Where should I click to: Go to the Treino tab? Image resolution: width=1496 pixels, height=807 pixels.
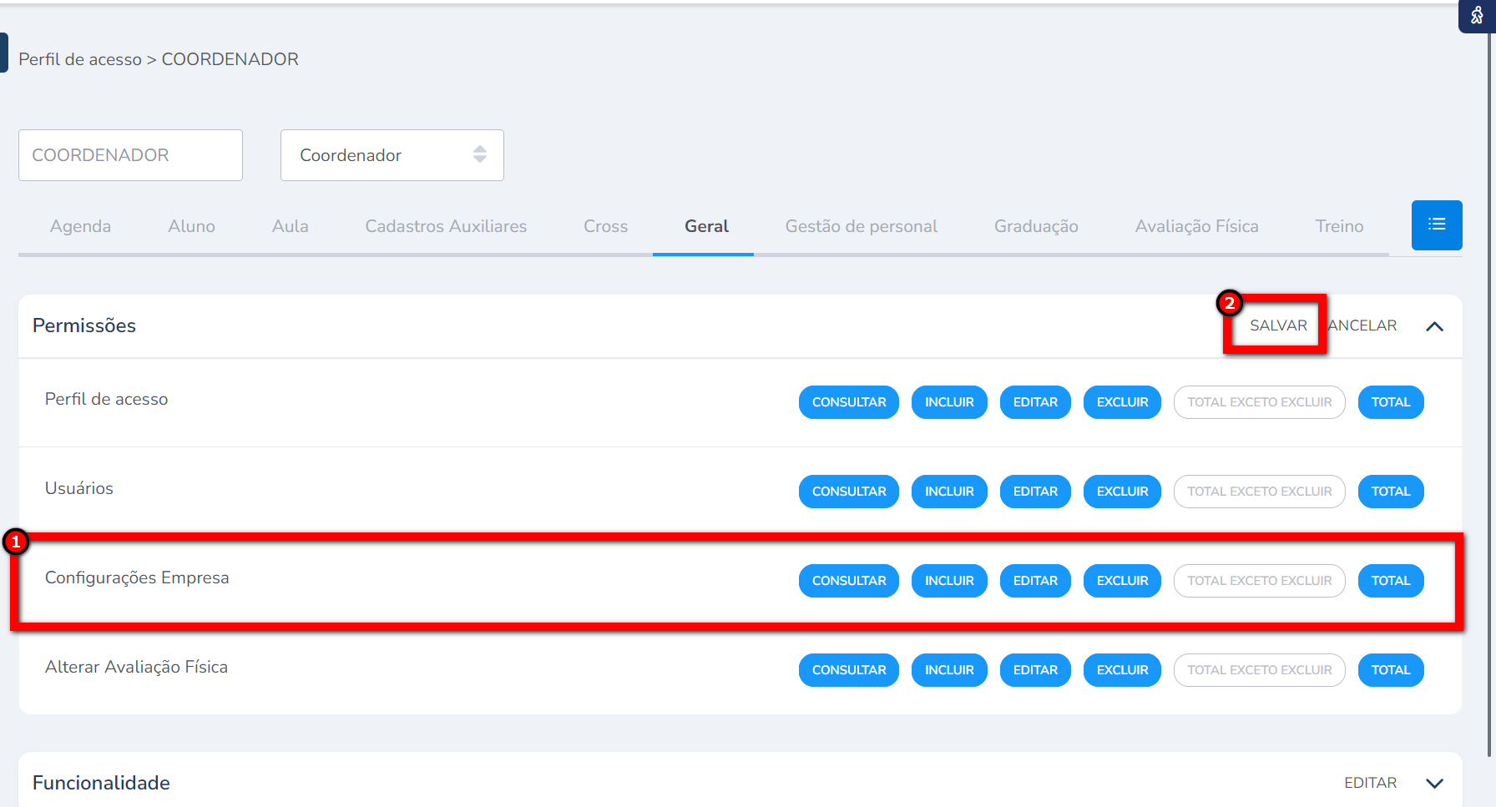[1338, 226]
